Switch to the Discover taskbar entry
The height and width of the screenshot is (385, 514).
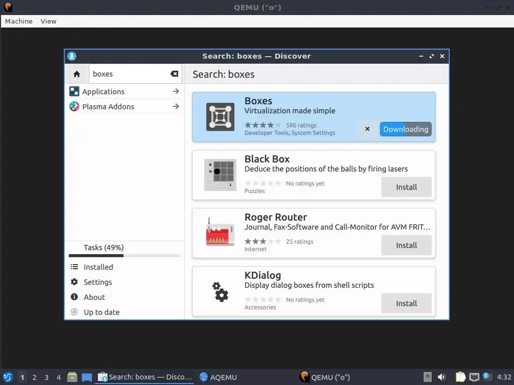pyautogui.click(x=145, y=377)
